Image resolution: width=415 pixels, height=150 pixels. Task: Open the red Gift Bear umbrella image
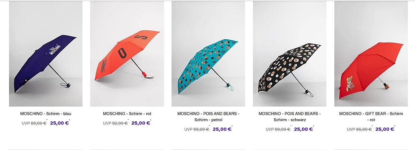371,54
